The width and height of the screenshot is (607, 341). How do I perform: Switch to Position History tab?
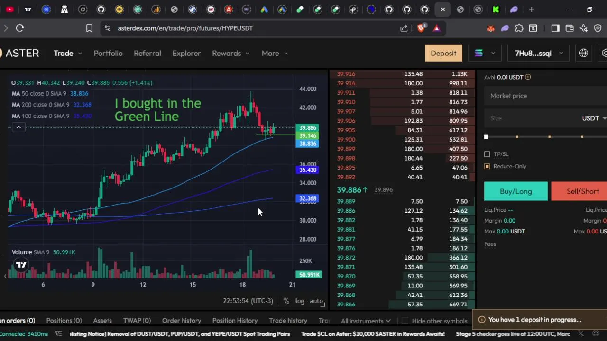[x=235, y=321]
